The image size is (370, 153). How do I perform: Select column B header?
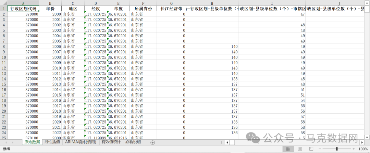click(x=50, y=3)
